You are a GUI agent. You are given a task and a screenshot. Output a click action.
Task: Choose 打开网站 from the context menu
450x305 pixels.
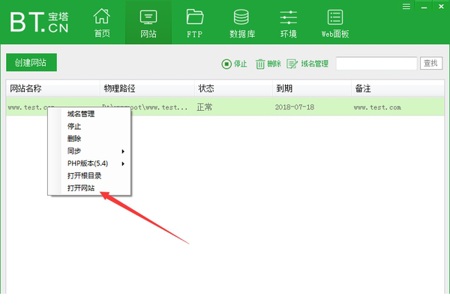81,187
